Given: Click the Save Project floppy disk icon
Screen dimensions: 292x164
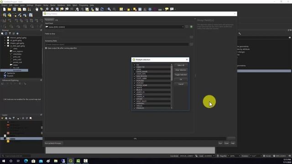Looking at the screenshot, I should point(14,9).
